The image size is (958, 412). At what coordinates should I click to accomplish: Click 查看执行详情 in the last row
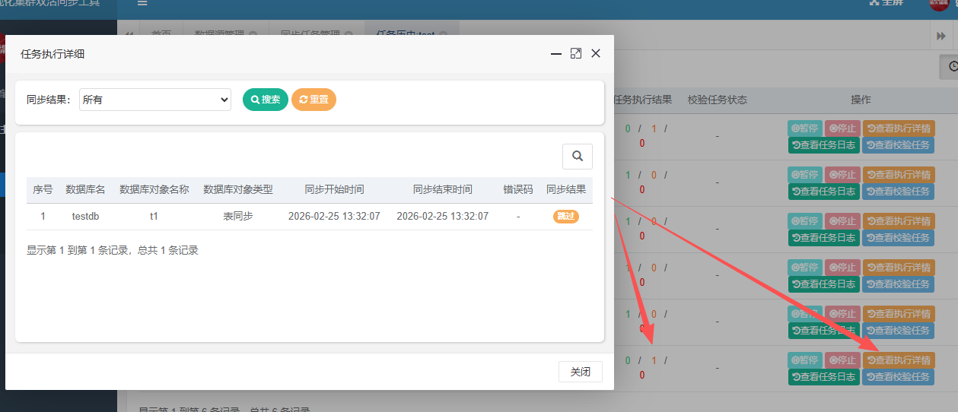(x=898, y=360)
